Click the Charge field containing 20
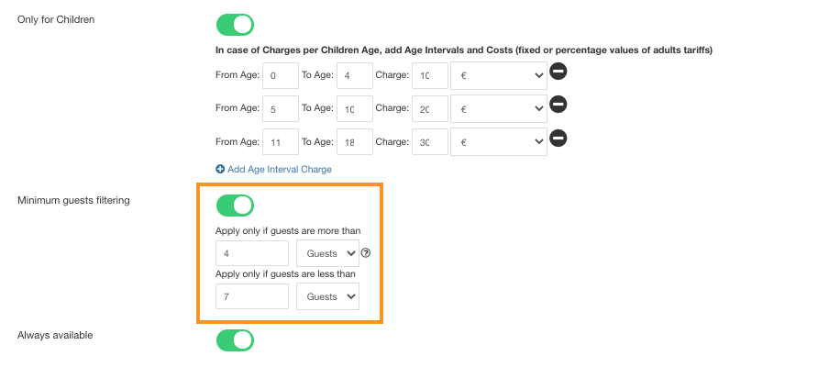This screenshot has width=818, height=378. (430, 109)
